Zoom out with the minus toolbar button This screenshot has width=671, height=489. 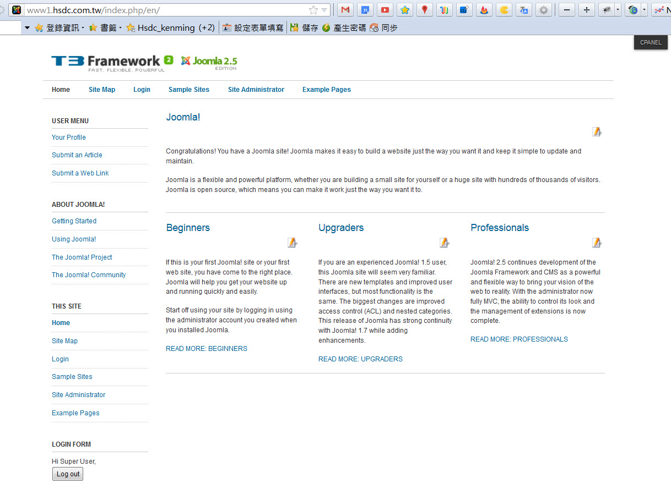pos(567,10)
